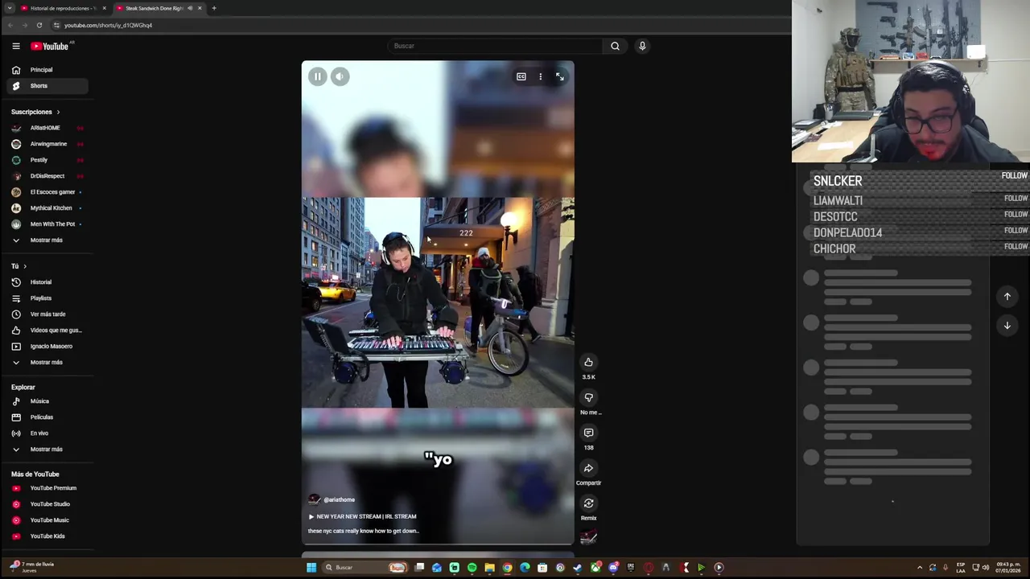Show hidden system tray icons
Screen dimensions: 1030x579
click(920, 568)
